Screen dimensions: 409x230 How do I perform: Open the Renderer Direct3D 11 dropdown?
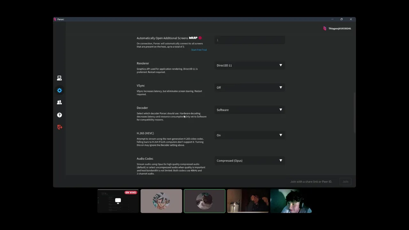click(250, 65)
